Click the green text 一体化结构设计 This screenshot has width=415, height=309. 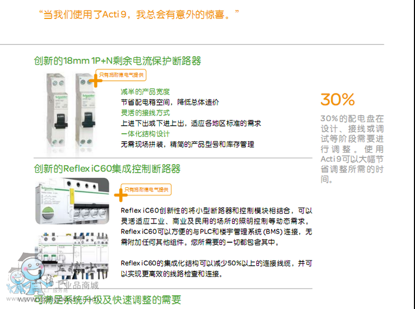point(145,134)
